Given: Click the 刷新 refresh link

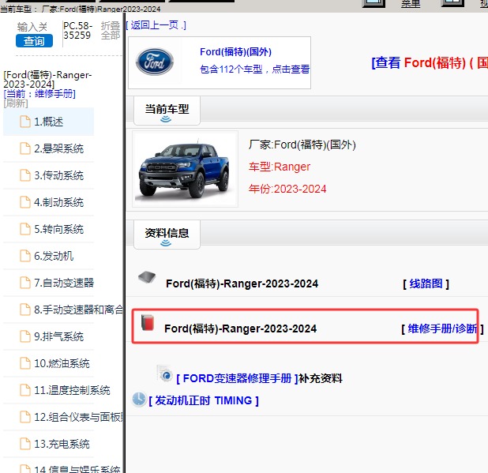Looking at the screenshot, I should 16,103.
